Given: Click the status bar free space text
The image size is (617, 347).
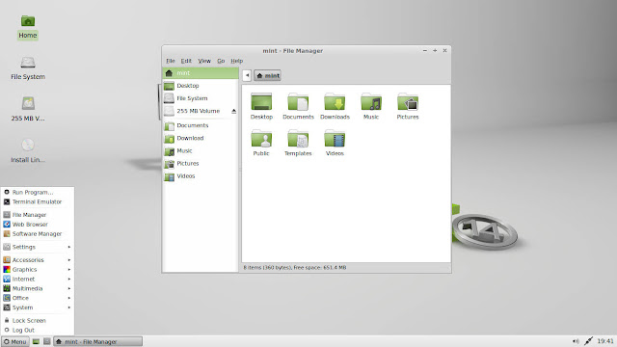Looking at the screenshot, I should coord(320,268).
